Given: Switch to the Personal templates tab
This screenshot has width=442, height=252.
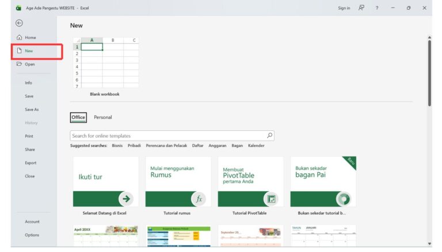Looking at the screenshot, I should [102, 117].
